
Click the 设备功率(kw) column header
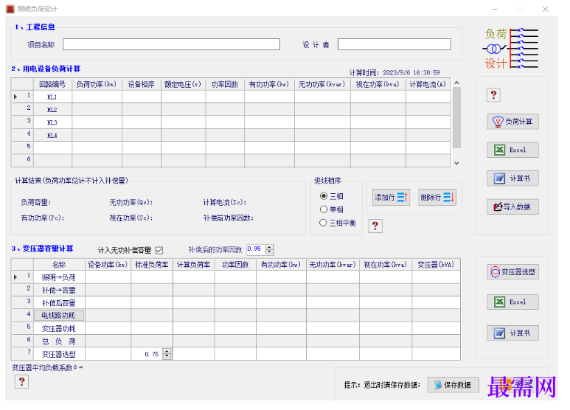coord(108,265)
